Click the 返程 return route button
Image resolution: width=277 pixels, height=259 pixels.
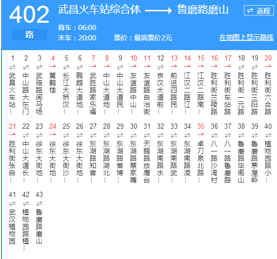[x=259, y=10]
